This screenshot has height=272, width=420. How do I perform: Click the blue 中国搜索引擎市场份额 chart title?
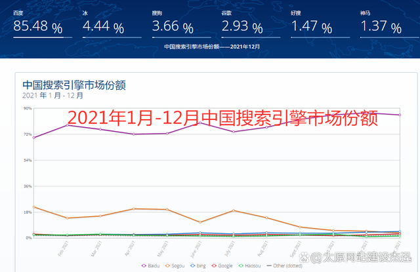[74, 85]
